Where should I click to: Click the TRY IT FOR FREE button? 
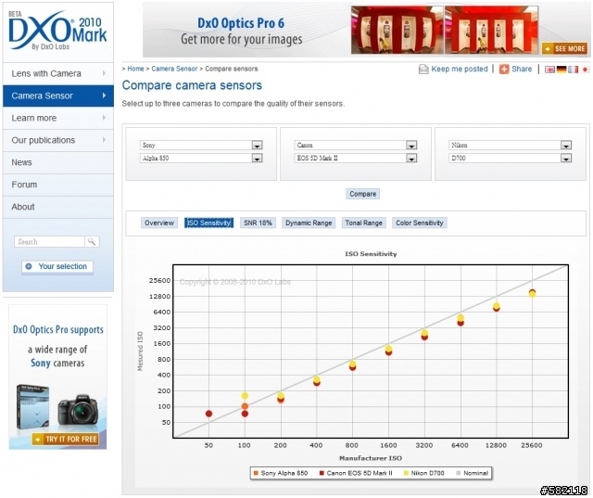pos(66,439)
